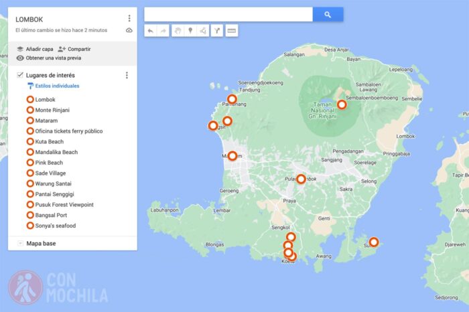This screenshot has height=312, width=469.
Task: Select the draw line tool
Action: 203,31
